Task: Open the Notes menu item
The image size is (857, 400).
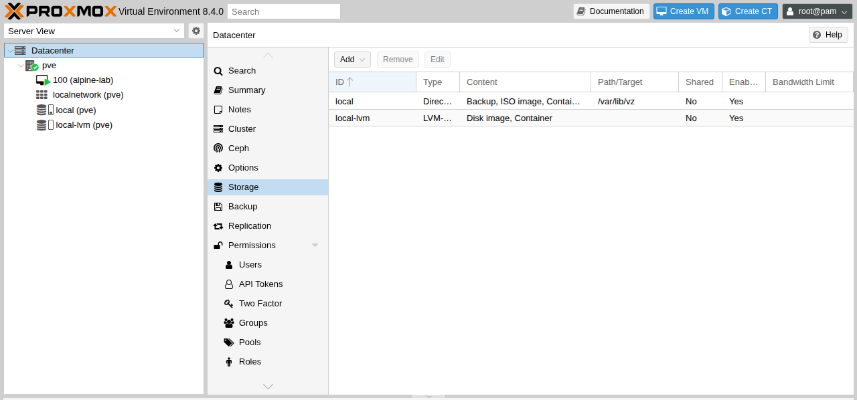Action: pos(268,110)
